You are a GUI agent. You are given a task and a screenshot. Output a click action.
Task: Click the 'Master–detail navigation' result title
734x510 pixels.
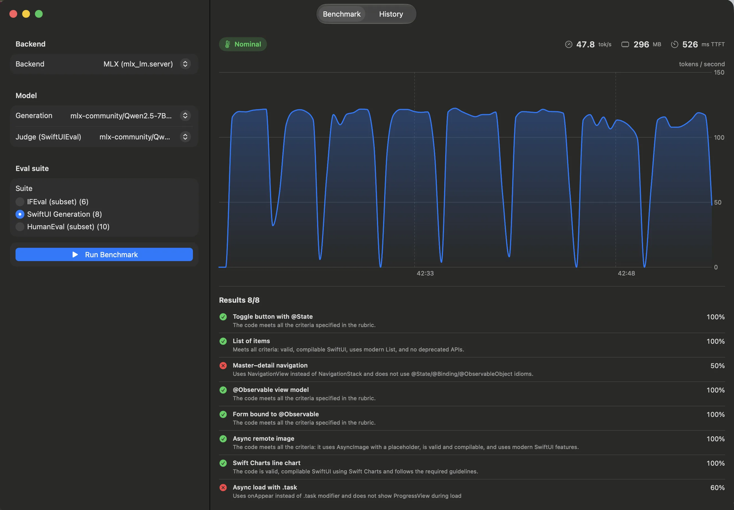(270, 365)
